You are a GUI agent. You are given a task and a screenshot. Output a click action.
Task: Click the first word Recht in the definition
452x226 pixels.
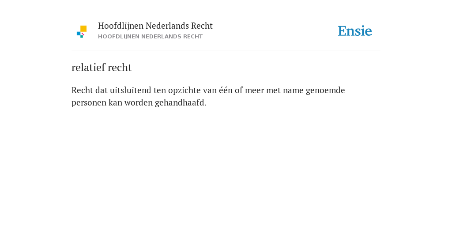[82, 90]
